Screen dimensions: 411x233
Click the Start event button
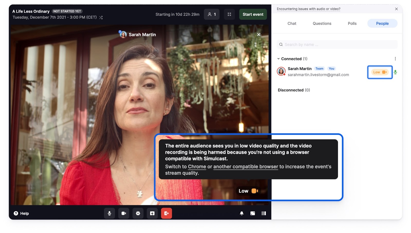click(253, 14)
